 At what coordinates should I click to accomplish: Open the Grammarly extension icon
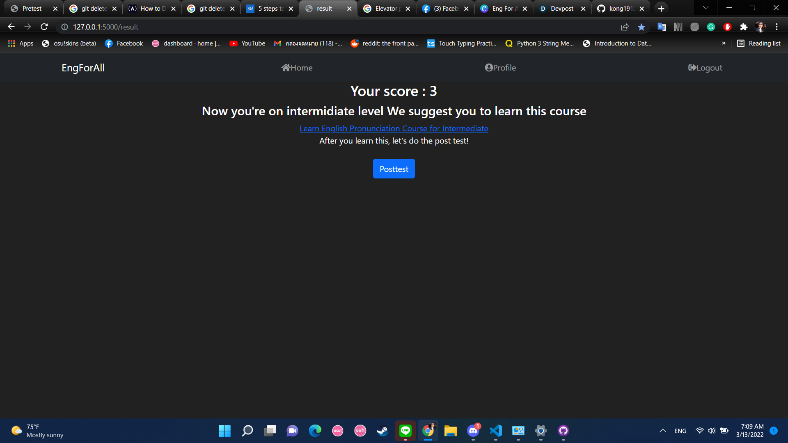point(711,27)
